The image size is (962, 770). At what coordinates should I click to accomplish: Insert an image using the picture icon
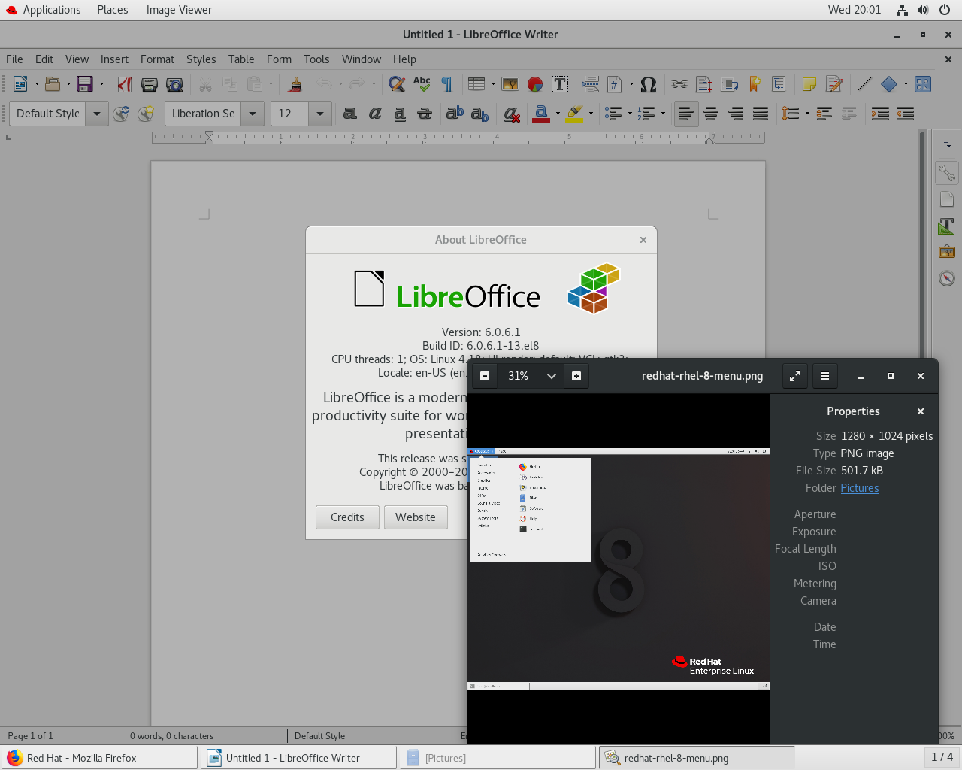[x=510, y=84]
